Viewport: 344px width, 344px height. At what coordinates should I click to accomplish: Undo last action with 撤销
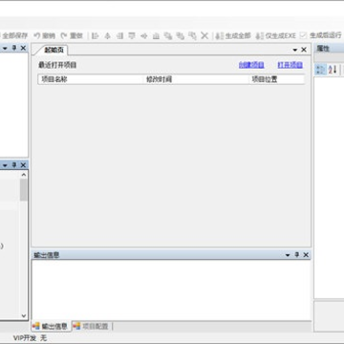[x=45, y=35]
